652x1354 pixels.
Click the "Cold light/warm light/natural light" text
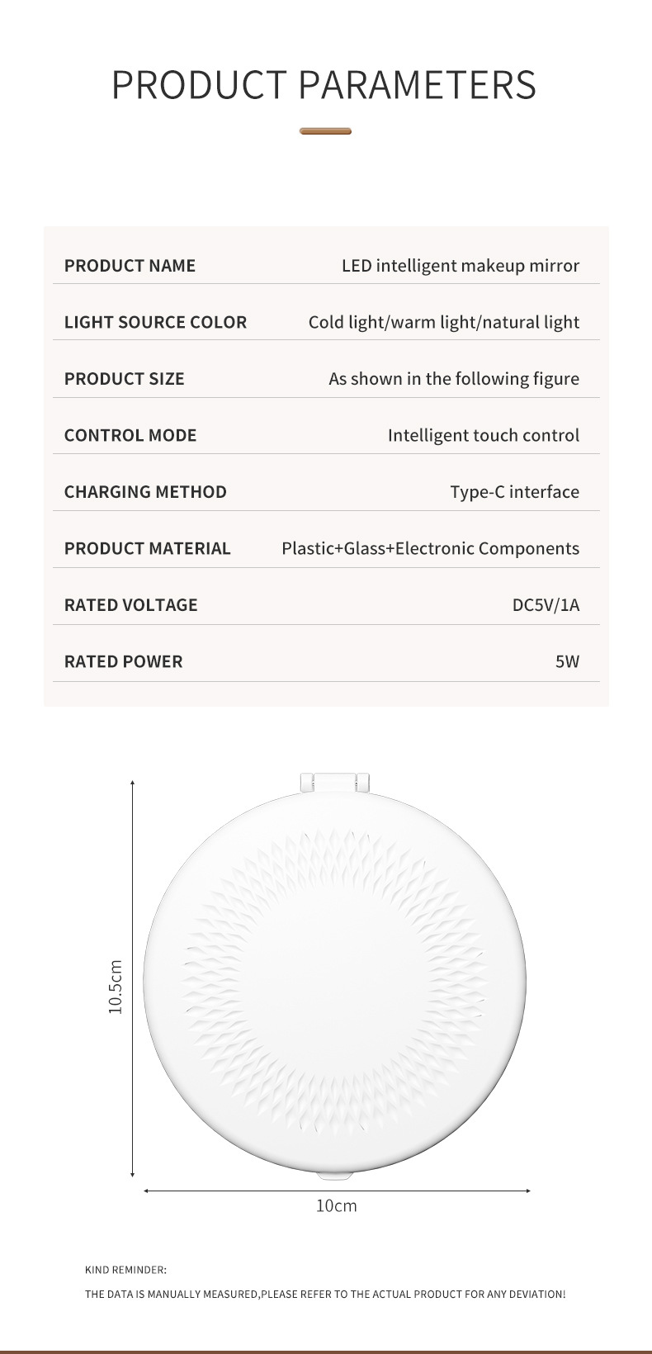[x=443, y=322]
